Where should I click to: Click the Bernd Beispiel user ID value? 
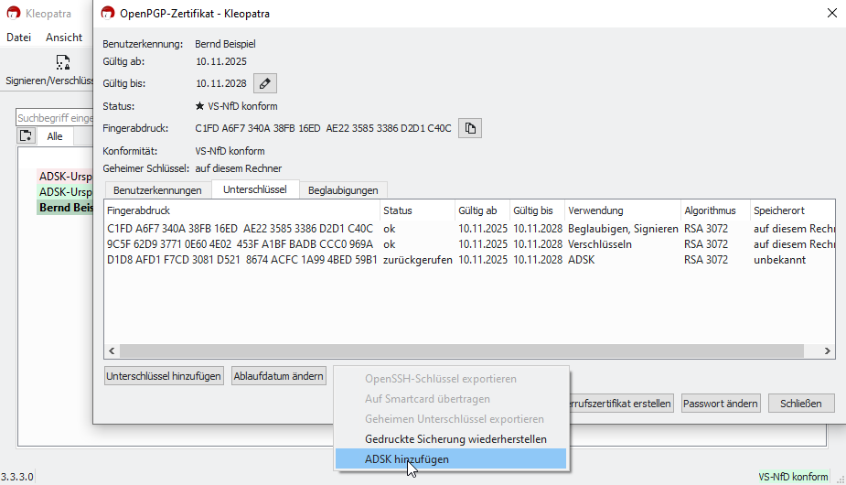click(225, 44)
